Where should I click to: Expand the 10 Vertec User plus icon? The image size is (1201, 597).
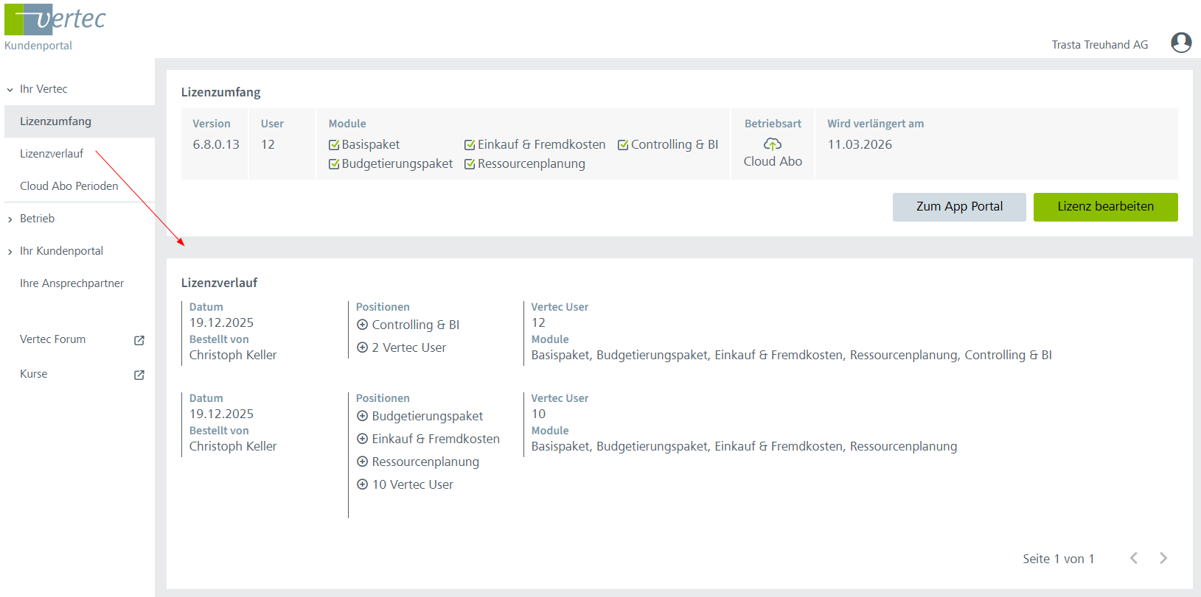click(362, 484)
